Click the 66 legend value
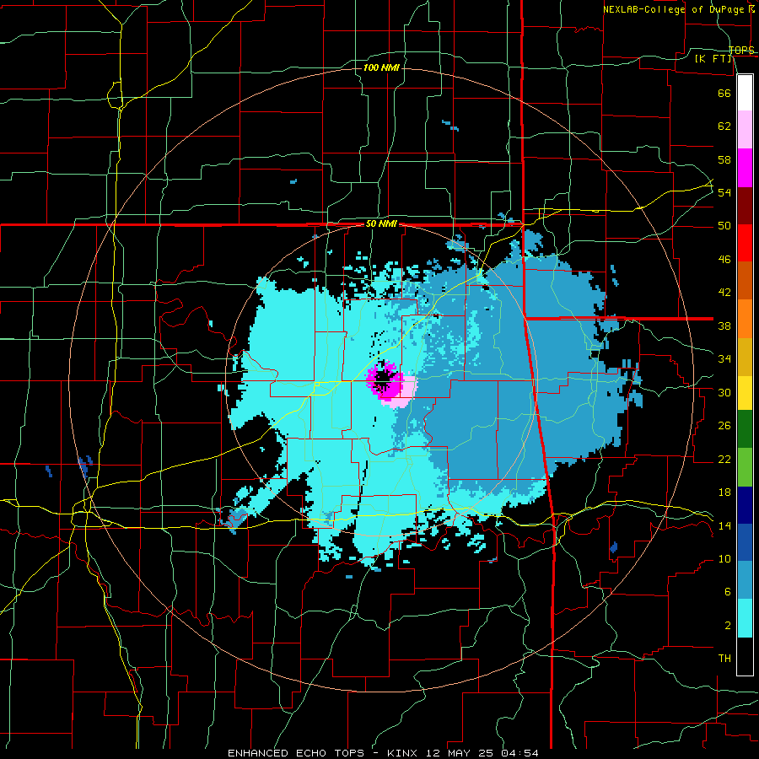The width and height of the screenshot is (759, 759). 724,93
